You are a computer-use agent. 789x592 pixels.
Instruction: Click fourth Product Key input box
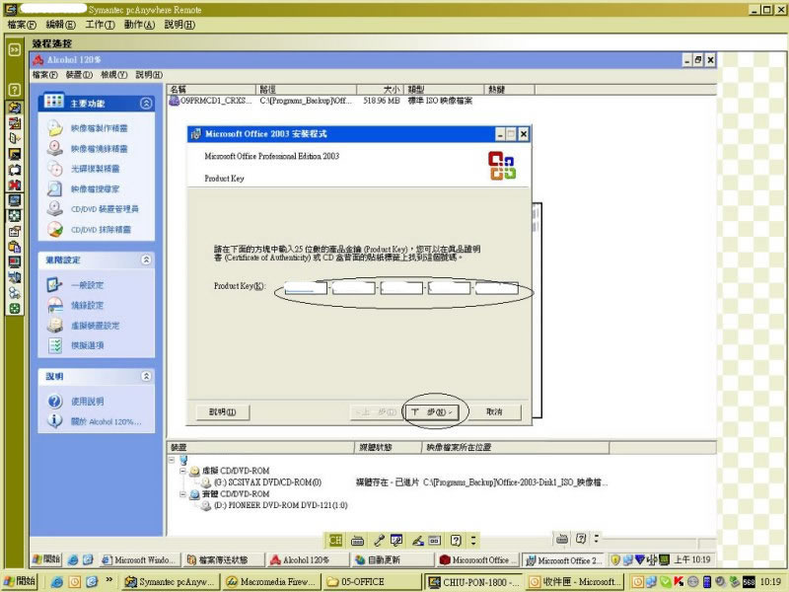coord(449,288)
